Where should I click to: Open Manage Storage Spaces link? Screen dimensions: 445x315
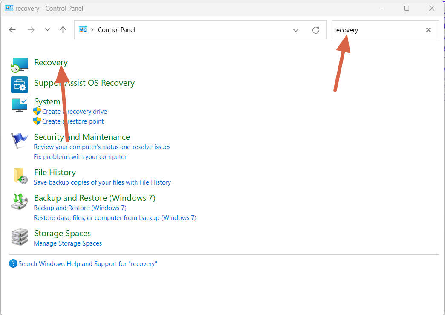[x=68, y=243]
